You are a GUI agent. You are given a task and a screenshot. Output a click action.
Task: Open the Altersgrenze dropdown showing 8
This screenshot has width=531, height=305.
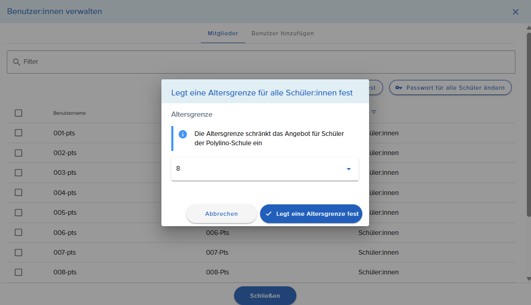(265, 169)
